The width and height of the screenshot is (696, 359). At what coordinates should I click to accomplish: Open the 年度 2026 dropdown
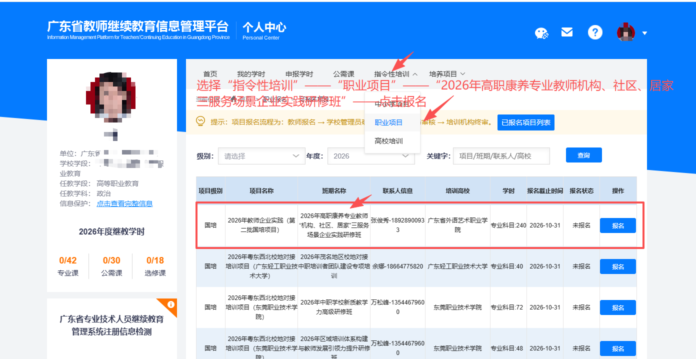pyautogui.click(x=371, y=156)
